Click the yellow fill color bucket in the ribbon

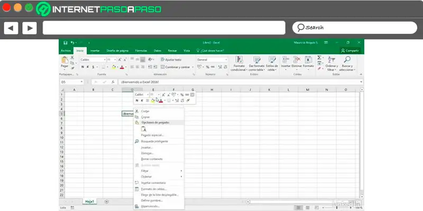114,67
